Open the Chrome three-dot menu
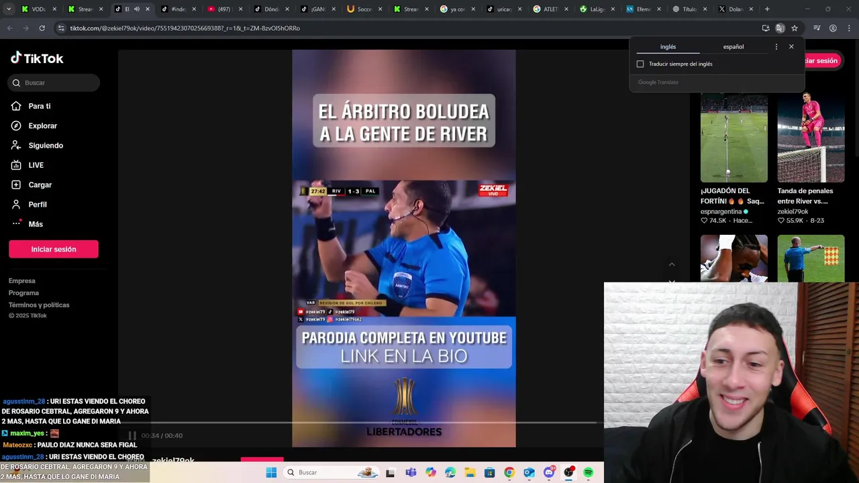859x483 pixels. [x=849, y=28]
